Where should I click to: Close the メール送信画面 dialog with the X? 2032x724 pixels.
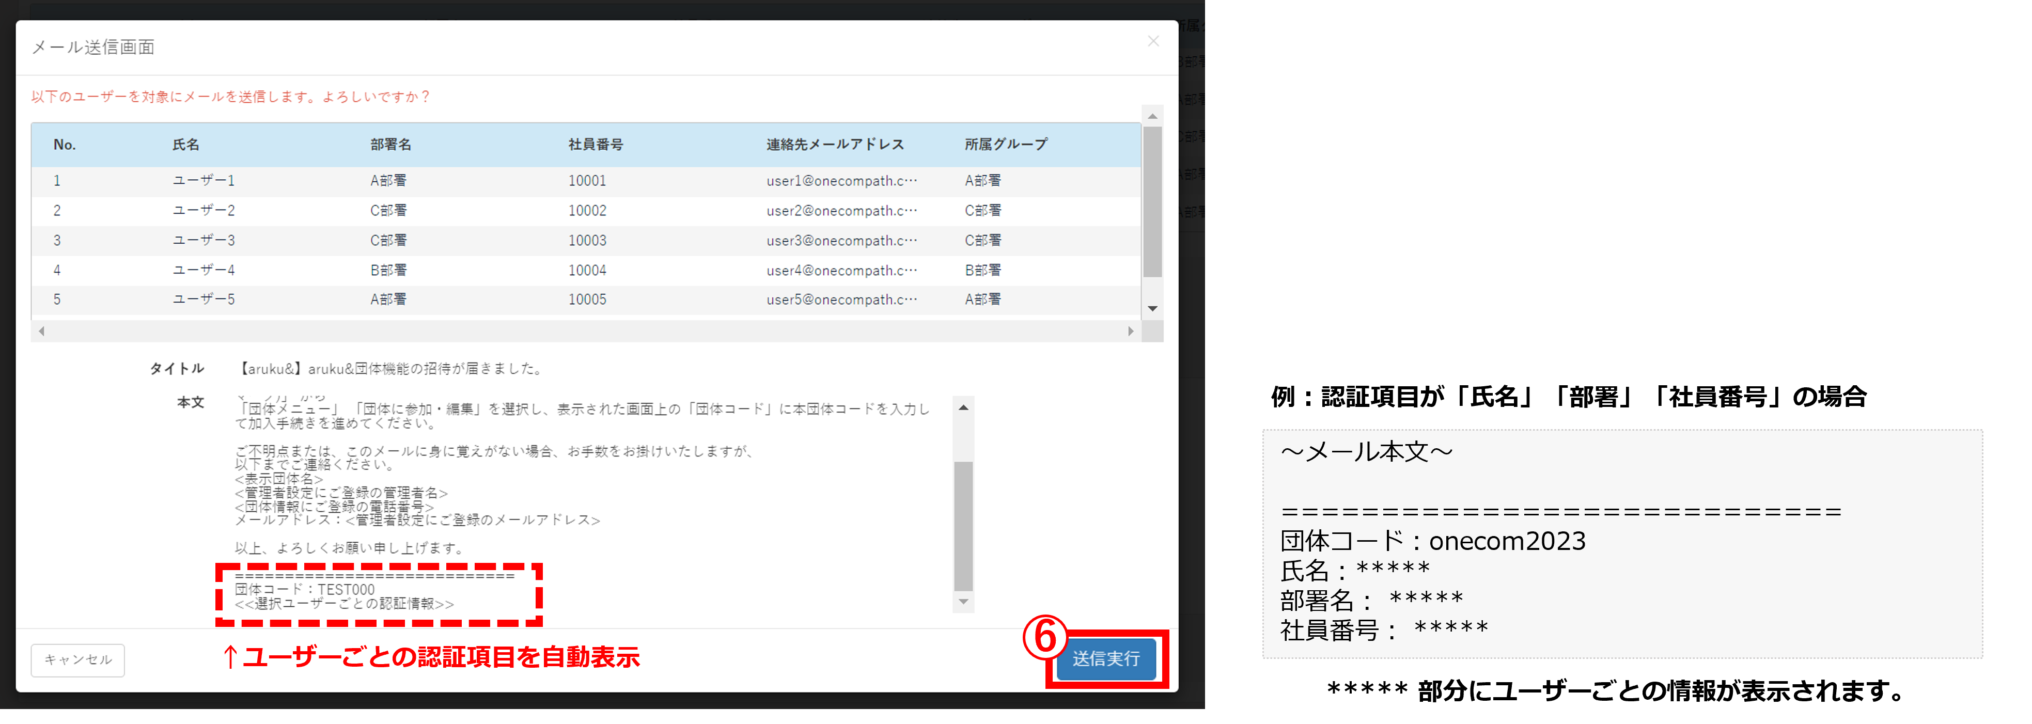pos(1152,41)
